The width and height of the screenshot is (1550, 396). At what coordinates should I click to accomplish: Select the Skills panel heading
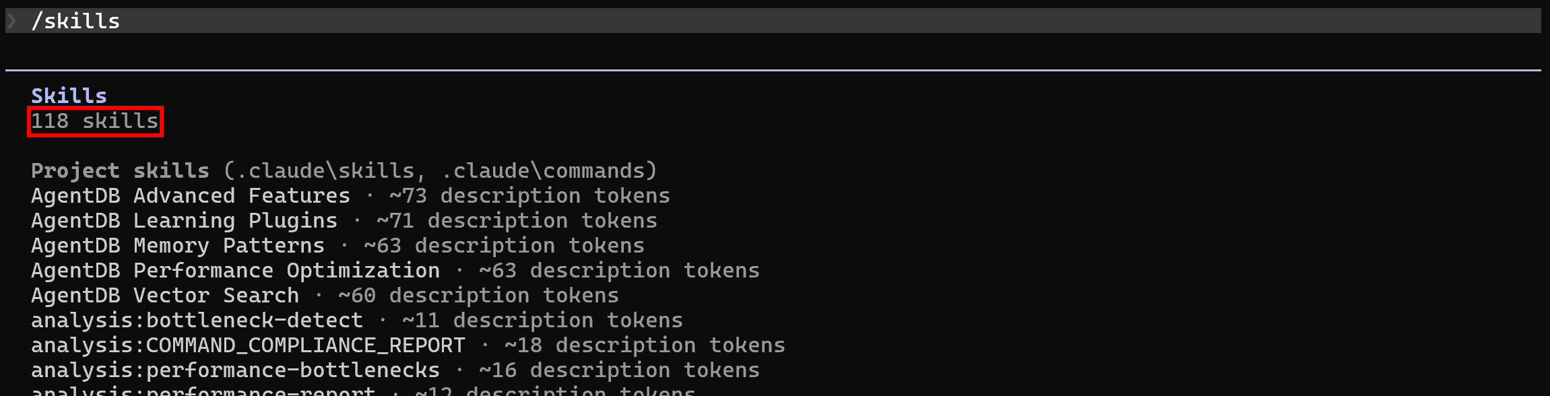click(69, 96)
